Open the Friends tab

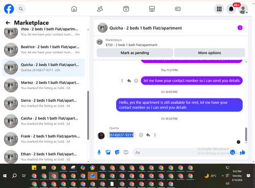coord(100,9)
